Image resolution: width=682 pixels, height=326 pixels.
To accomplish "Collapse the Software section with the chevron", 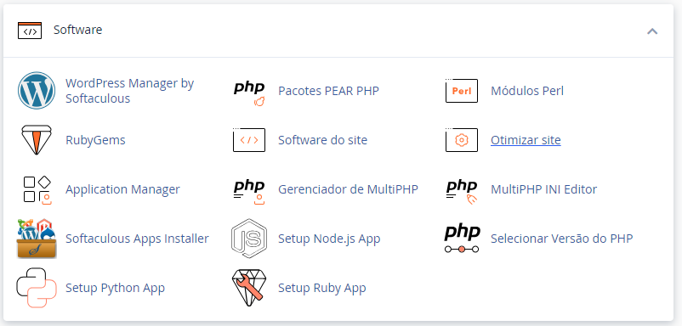I will coord(652,31).
